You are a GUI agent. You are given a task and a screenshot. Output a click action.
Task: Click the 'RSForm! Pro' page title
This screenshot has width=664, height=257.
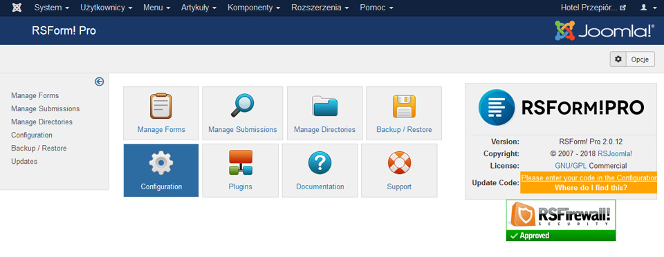coord(64,30)
